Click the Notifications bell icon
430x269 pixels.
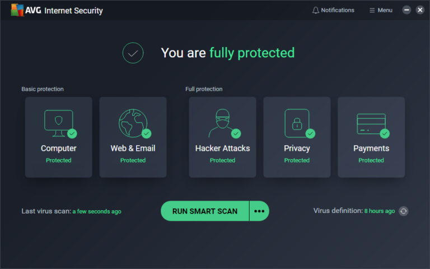click(316, 10)
